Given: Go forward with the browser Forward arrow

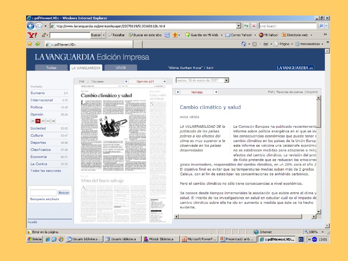Looking at the screenshot, I should [x=39, y=26].
